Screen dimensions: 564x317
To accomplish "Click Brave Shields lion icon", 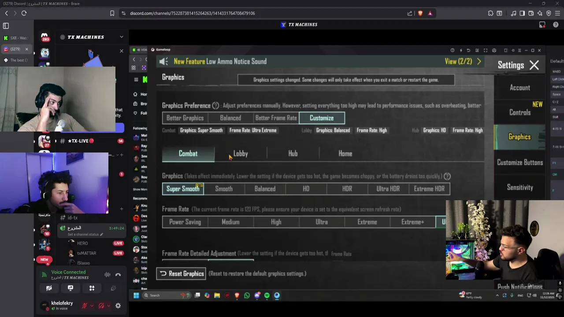I will pos(420,13).
